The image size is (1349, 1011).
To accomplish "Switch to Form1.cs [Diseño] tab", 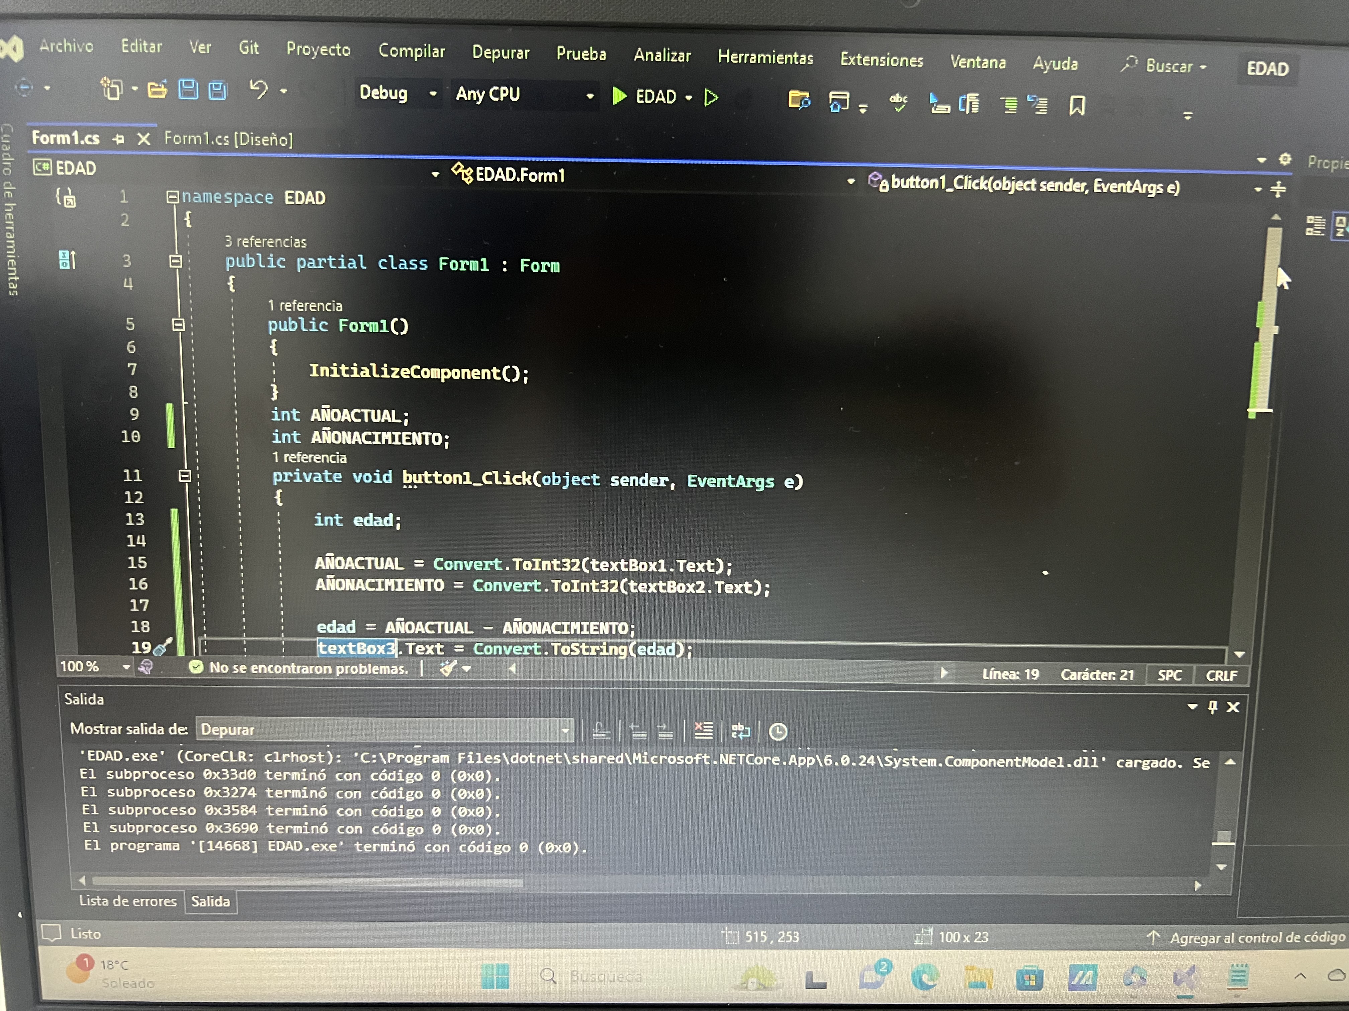I will 229,139.
